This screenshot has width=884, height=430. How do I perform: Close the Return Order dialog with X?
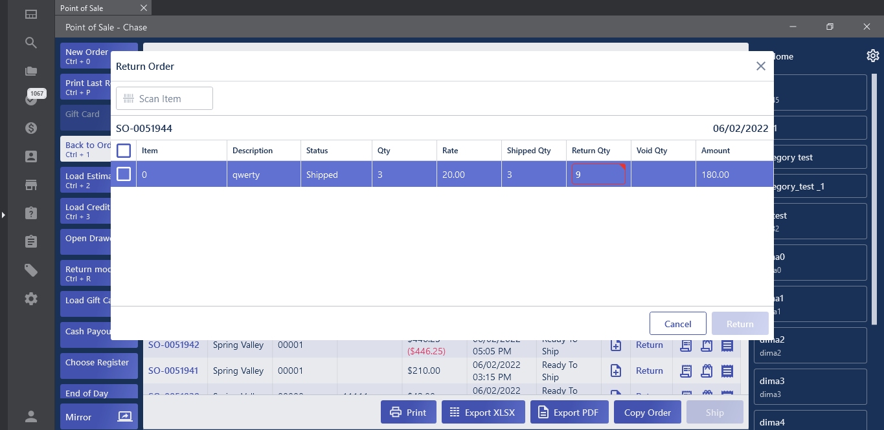[x=761, y=66]
